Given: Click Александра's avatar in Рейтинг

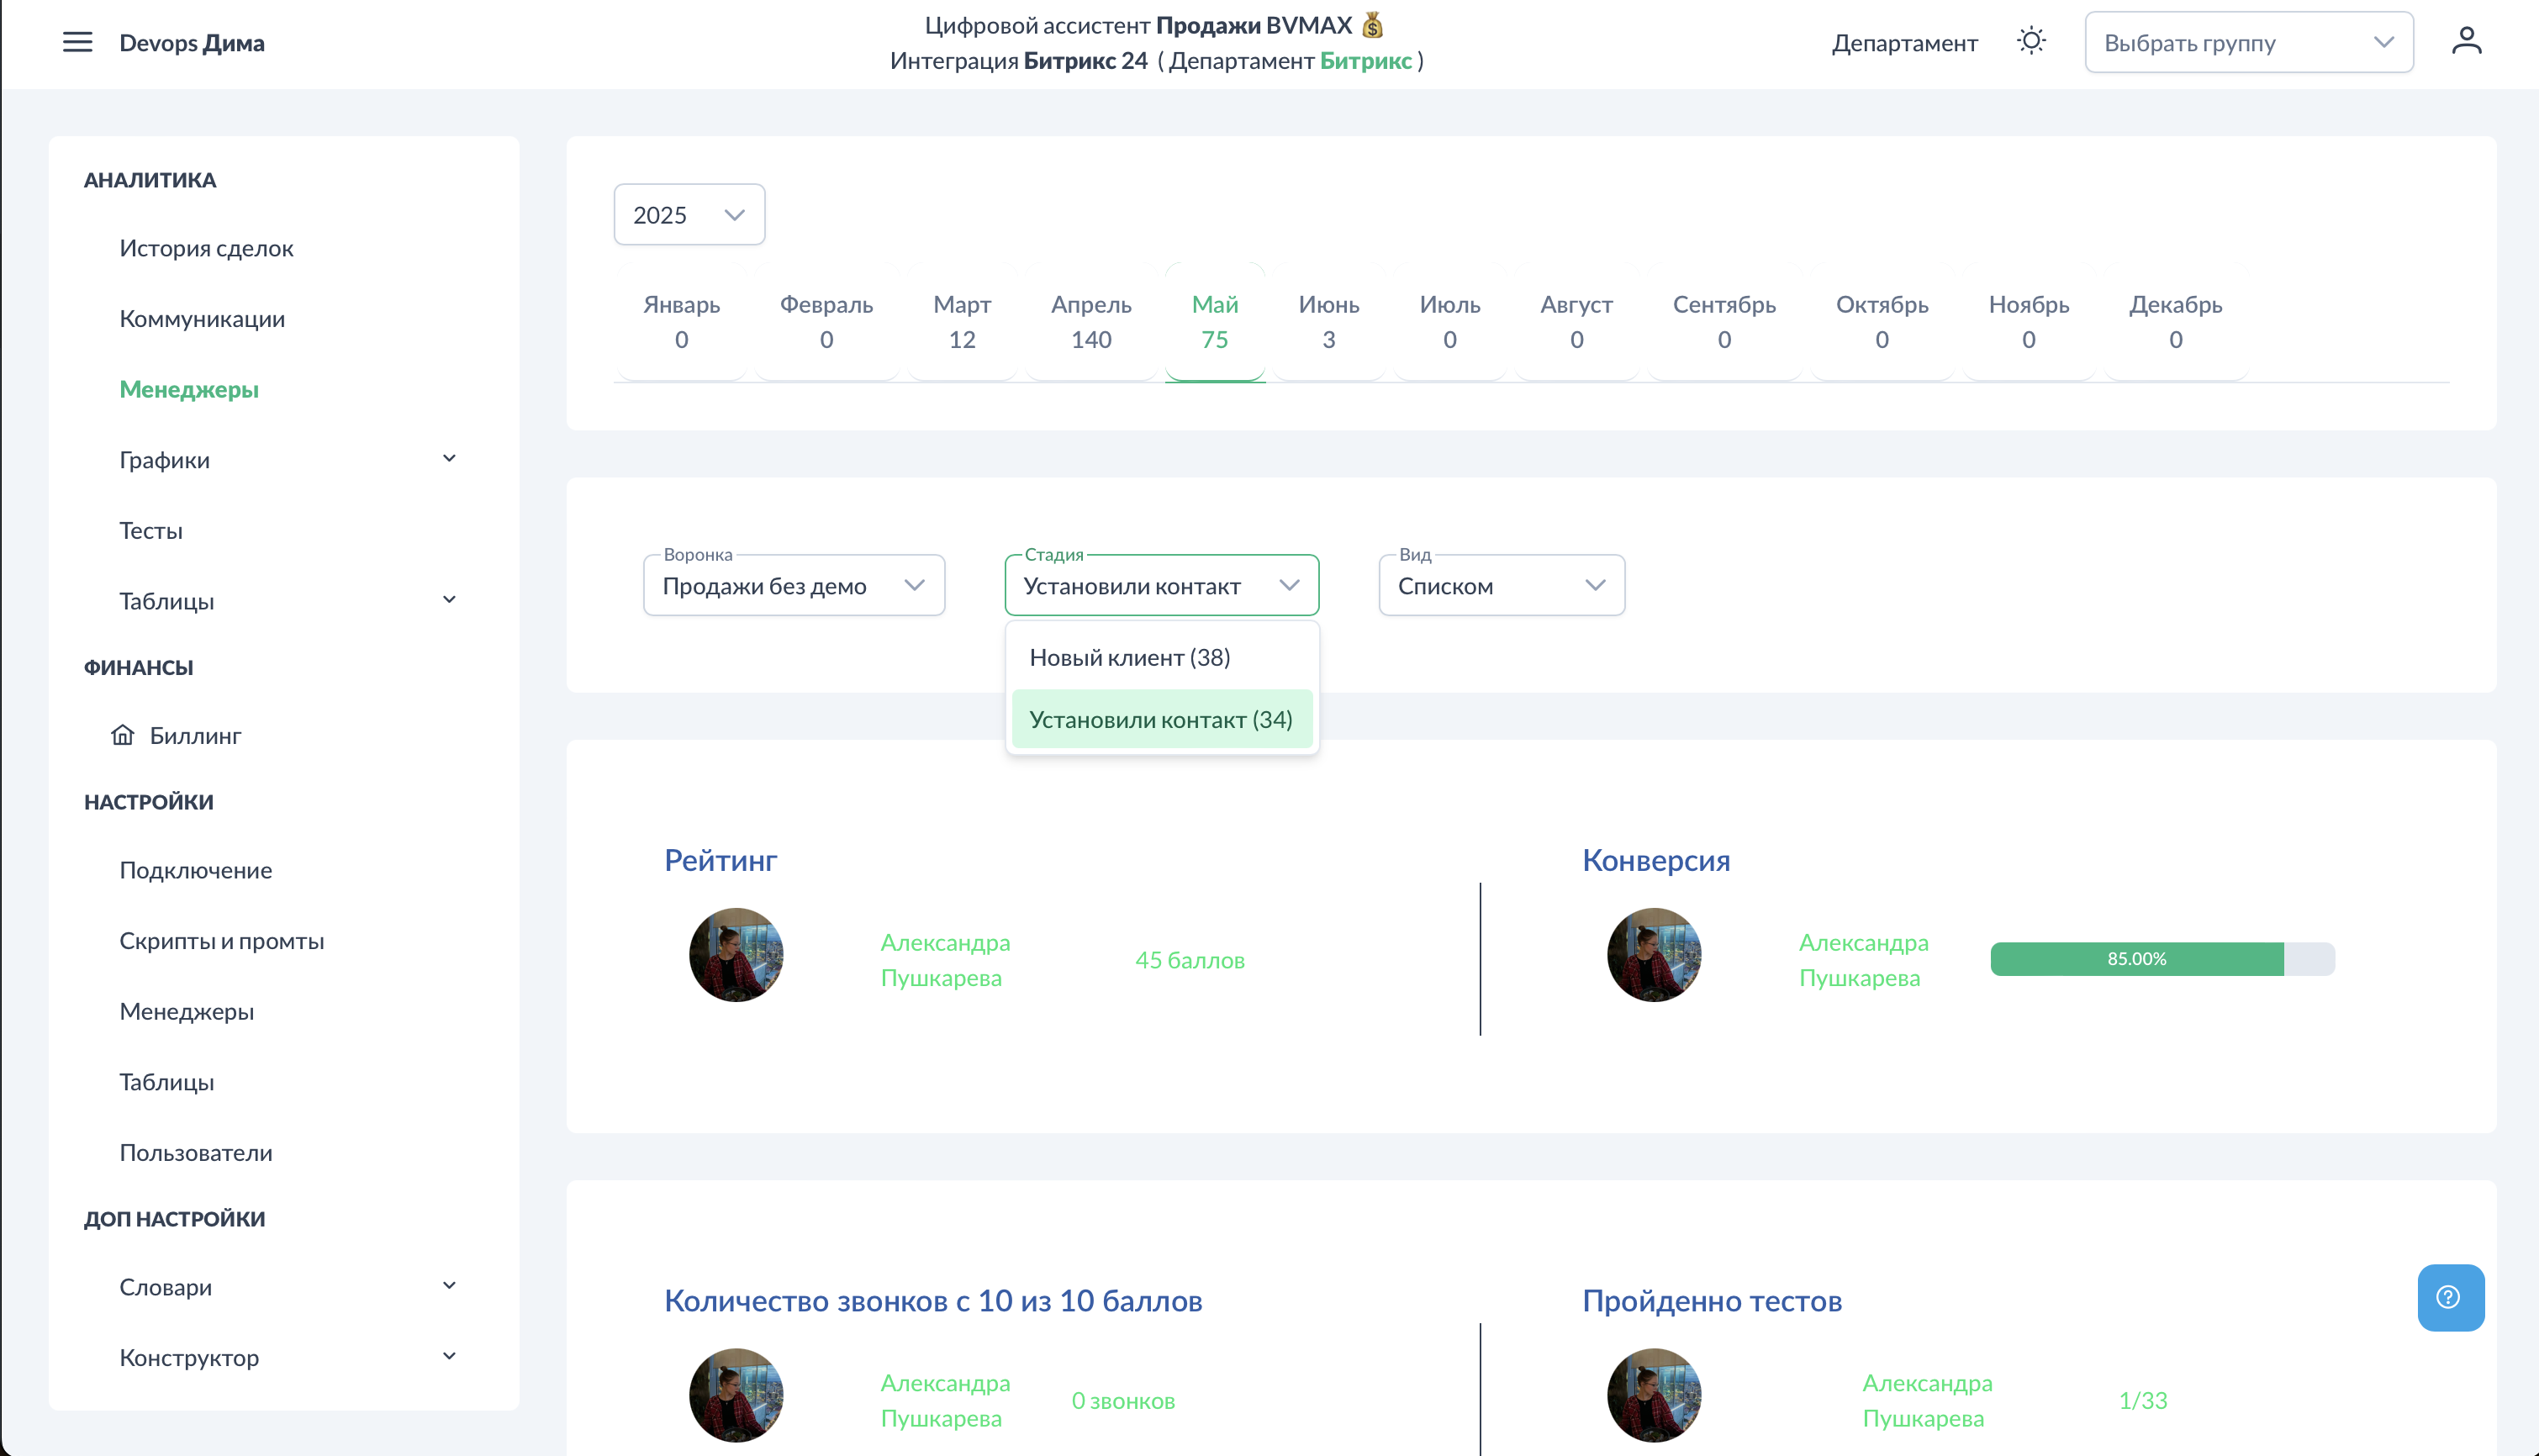Looking at the screenshot, I should 736,955.
